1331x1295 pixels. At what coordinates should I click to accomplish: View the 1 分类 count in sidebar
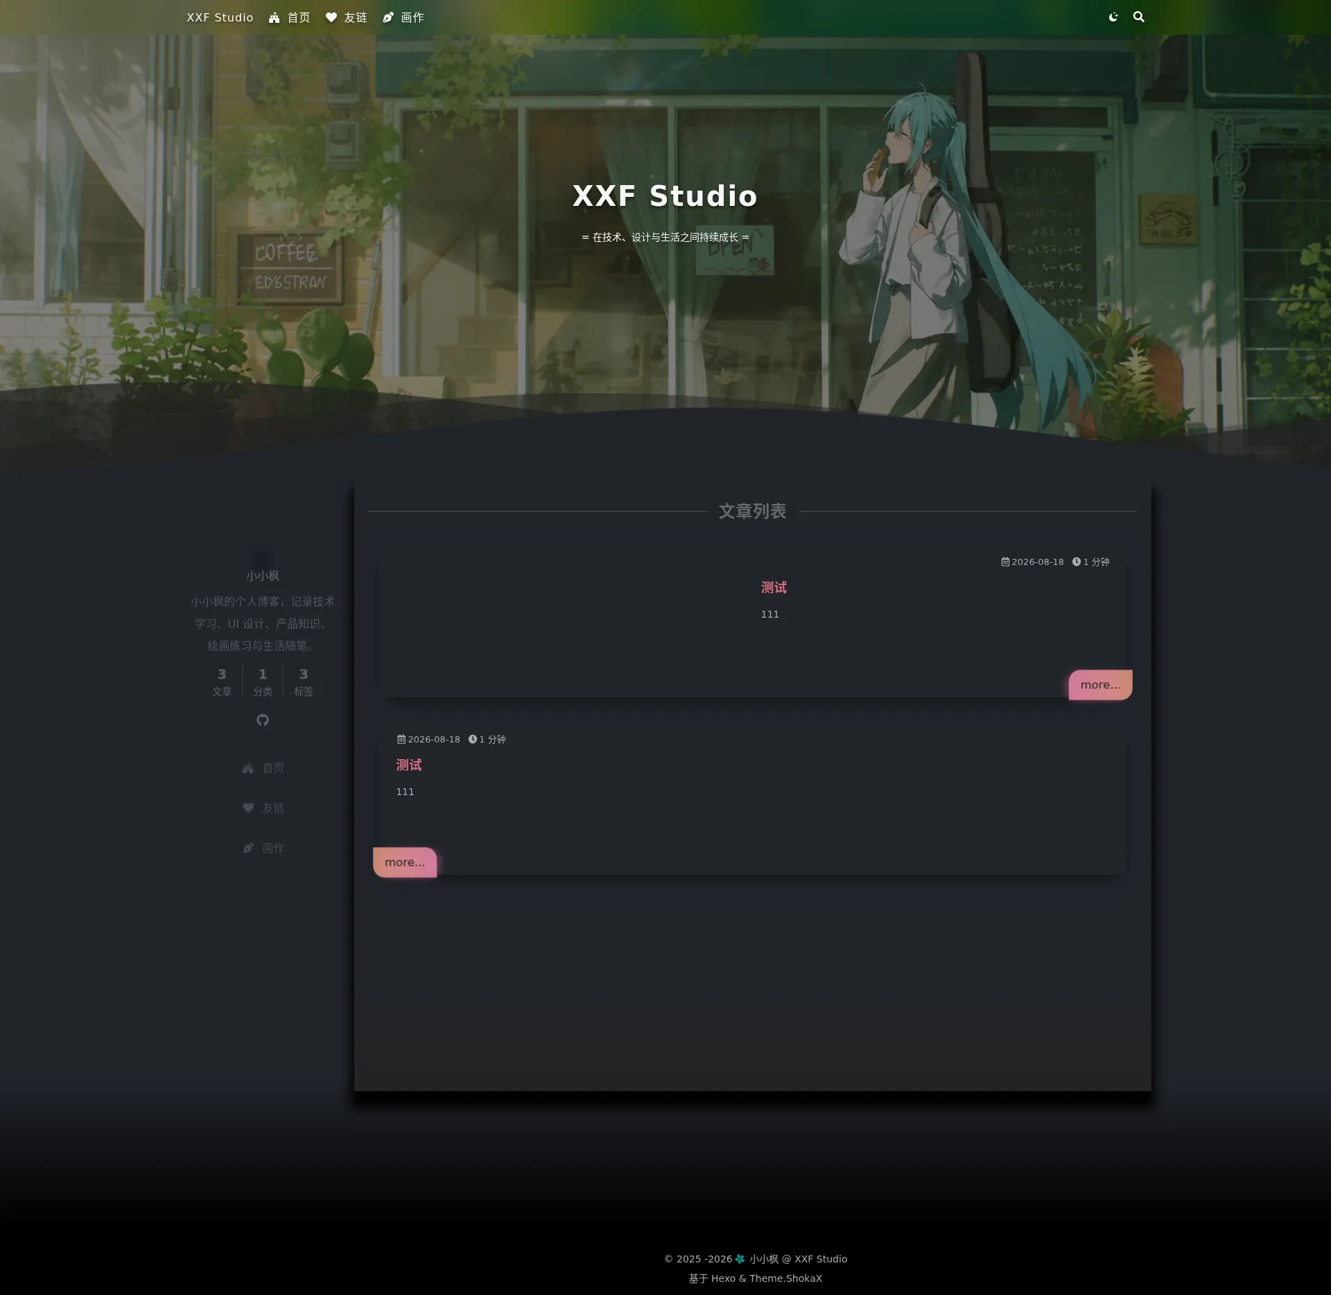263,682
